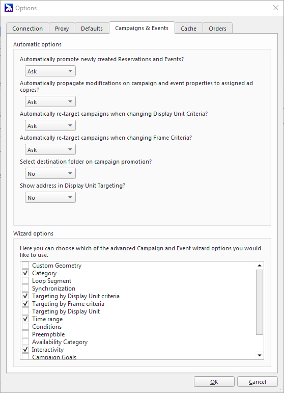Open the Orders tab
This screenshot has width=284, height=393.
217,29
